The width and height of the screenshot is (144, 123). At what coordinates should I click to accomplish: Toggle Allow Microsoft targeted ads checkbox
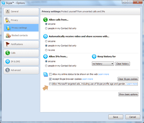point(50,84)
